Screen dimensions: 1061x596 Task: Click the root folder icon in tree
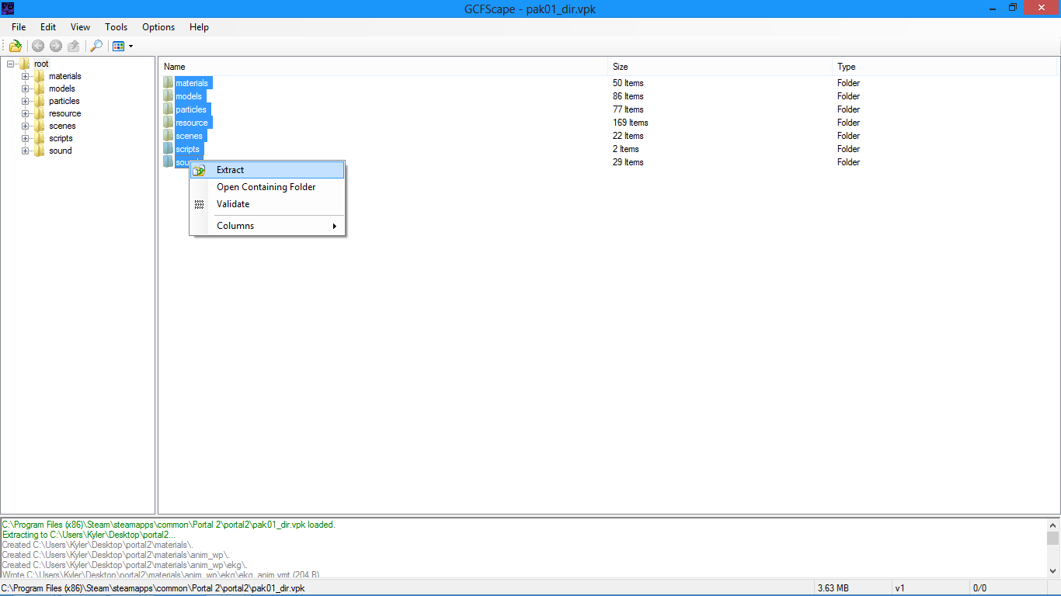25,64
